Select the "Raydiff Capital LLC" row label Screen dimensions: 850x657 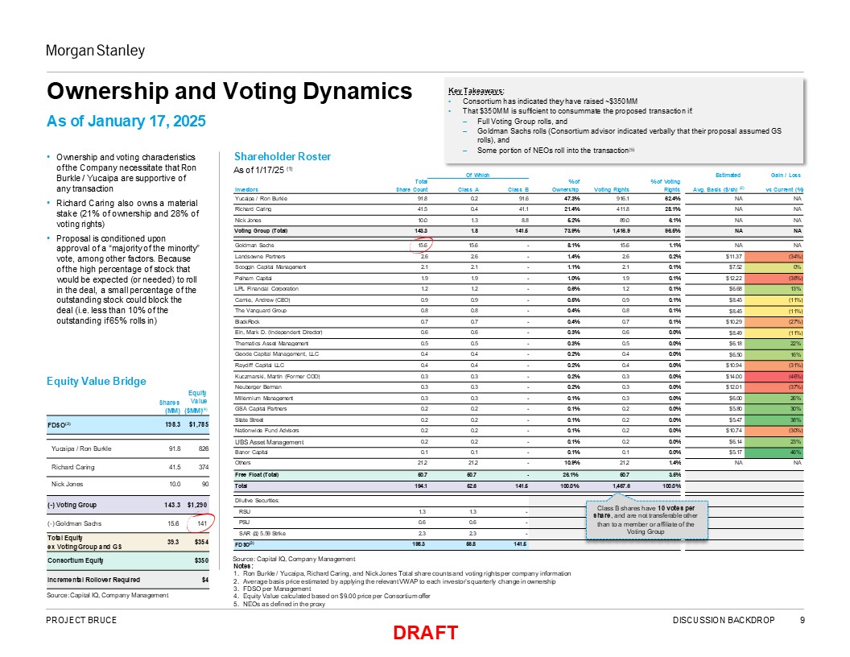coord(259,365)
